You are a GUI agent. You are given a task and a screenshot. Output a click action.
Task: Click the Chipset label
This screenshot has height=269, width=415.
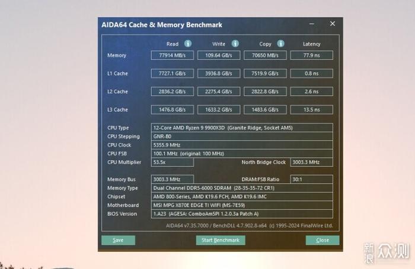(x=116, y=197)
